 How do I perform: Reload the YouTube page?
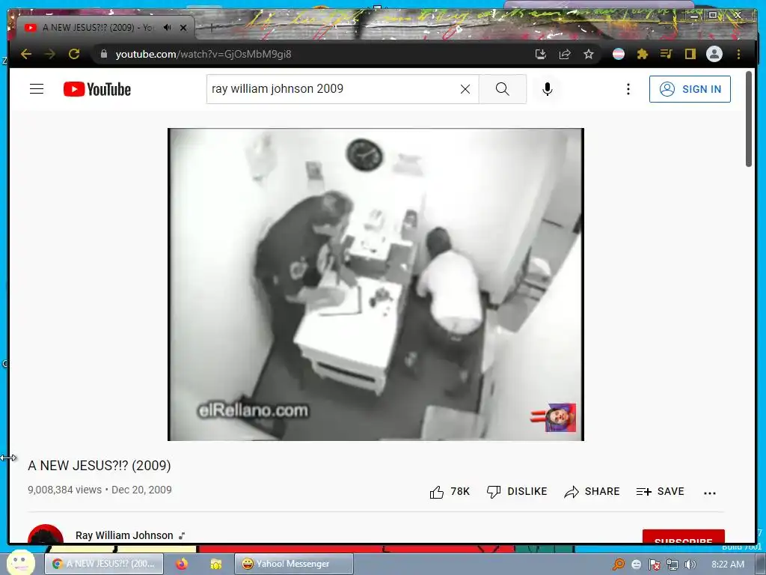point(74,54)
